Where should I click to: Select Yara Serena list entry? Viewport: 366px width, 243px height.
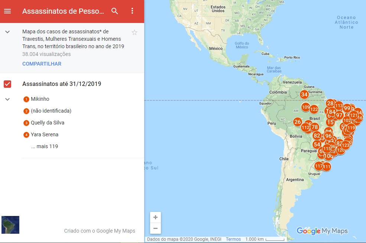44,134
